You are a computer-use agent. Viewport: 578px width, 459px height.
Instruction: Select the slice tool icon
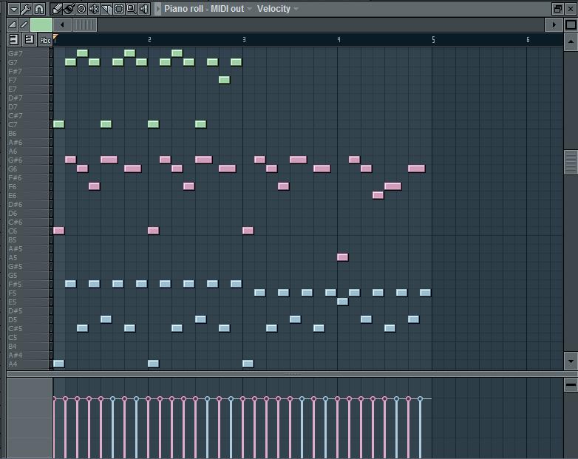[106, 9]
